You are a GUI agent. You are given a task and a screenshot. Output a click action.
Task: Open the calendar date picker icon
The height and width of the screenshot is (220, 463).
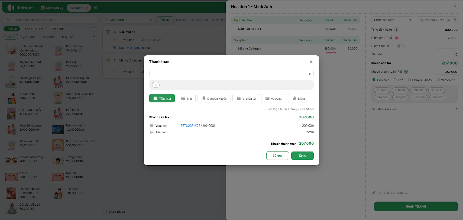(x=448, y=20)
